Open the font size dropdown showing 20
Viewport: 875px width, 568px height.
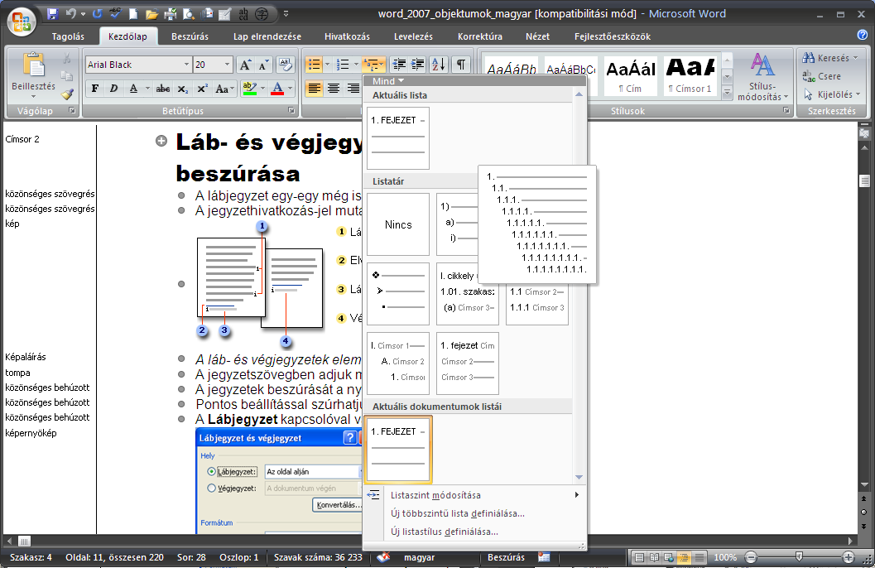pyautogui.click(x=227, y=65)
